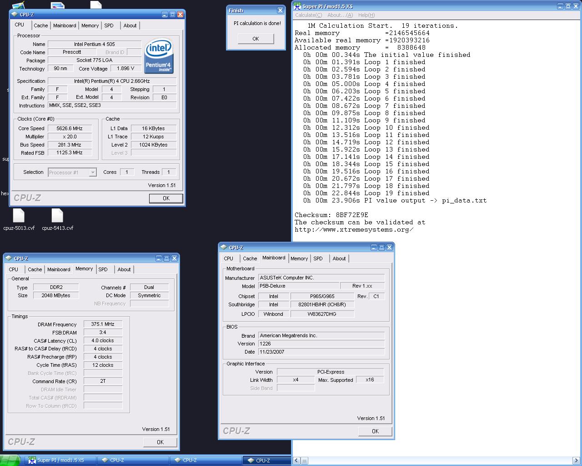Click the CPU-Z icon in Mainboard window title
This screenshot has width=582, height=466.
224,248
